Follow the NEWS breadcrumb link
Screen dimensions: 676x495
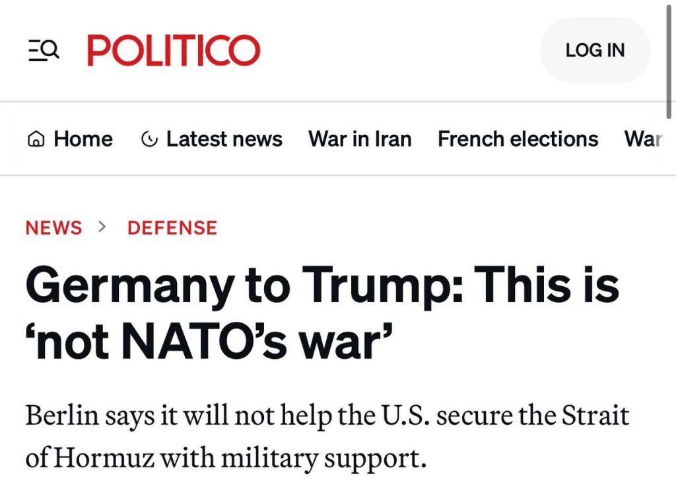coord(53,228)
